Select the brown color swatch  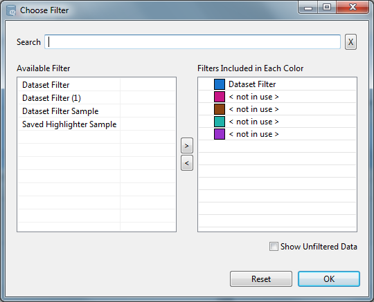click(x=220, y=109)
